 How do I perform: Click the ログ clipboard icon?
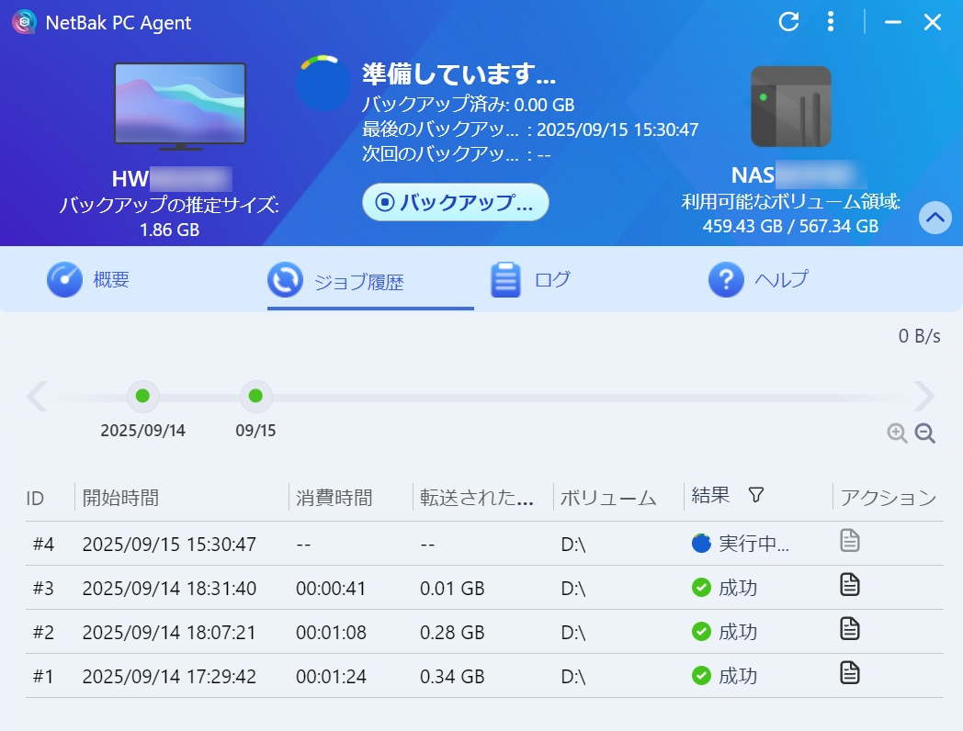505,280
